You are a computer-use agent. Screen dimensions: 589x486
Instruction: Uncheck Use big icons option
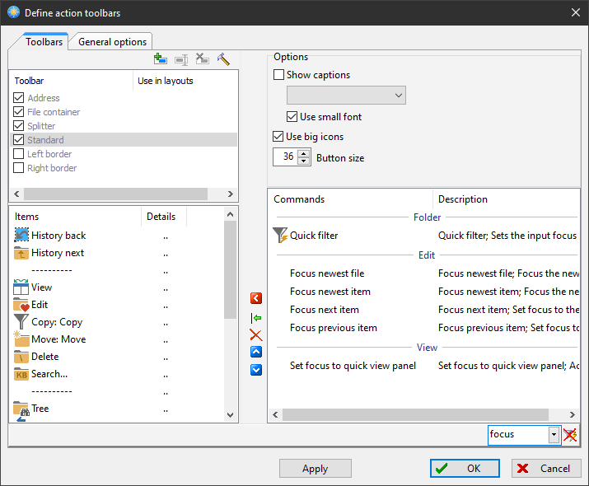pyautogui.click(x=278, y=137)
